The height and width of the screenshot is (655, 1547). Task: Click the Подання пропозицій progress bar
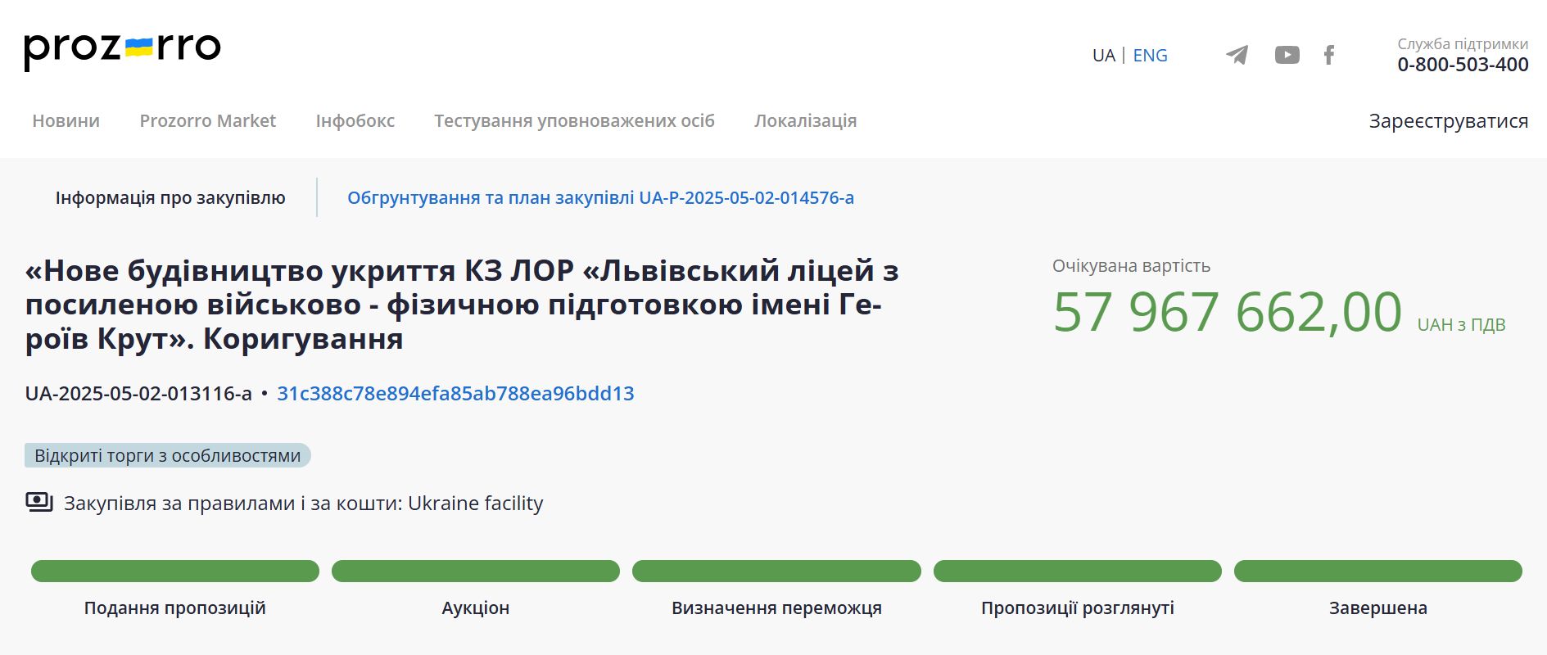(x=175, y=571)
